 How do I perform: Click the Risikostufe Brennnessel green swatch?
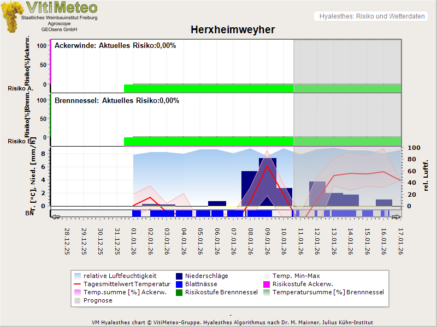180,292
